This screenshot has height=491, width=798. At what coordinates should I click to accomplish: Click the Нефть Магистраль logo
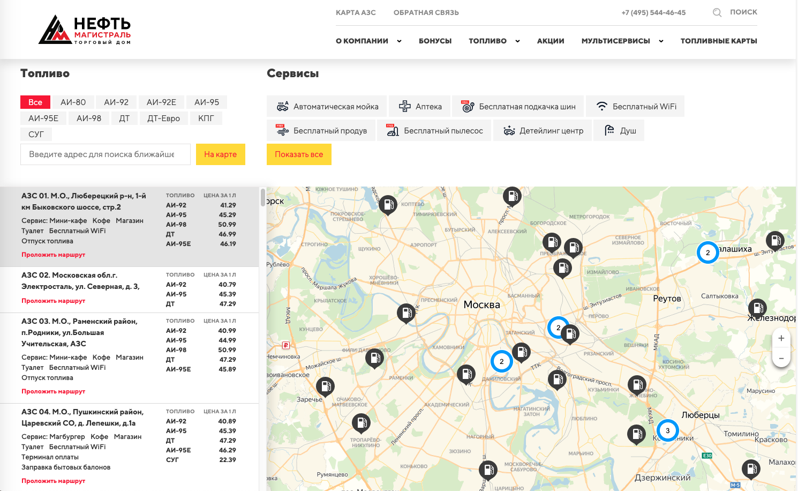click(x=85, y=30)
